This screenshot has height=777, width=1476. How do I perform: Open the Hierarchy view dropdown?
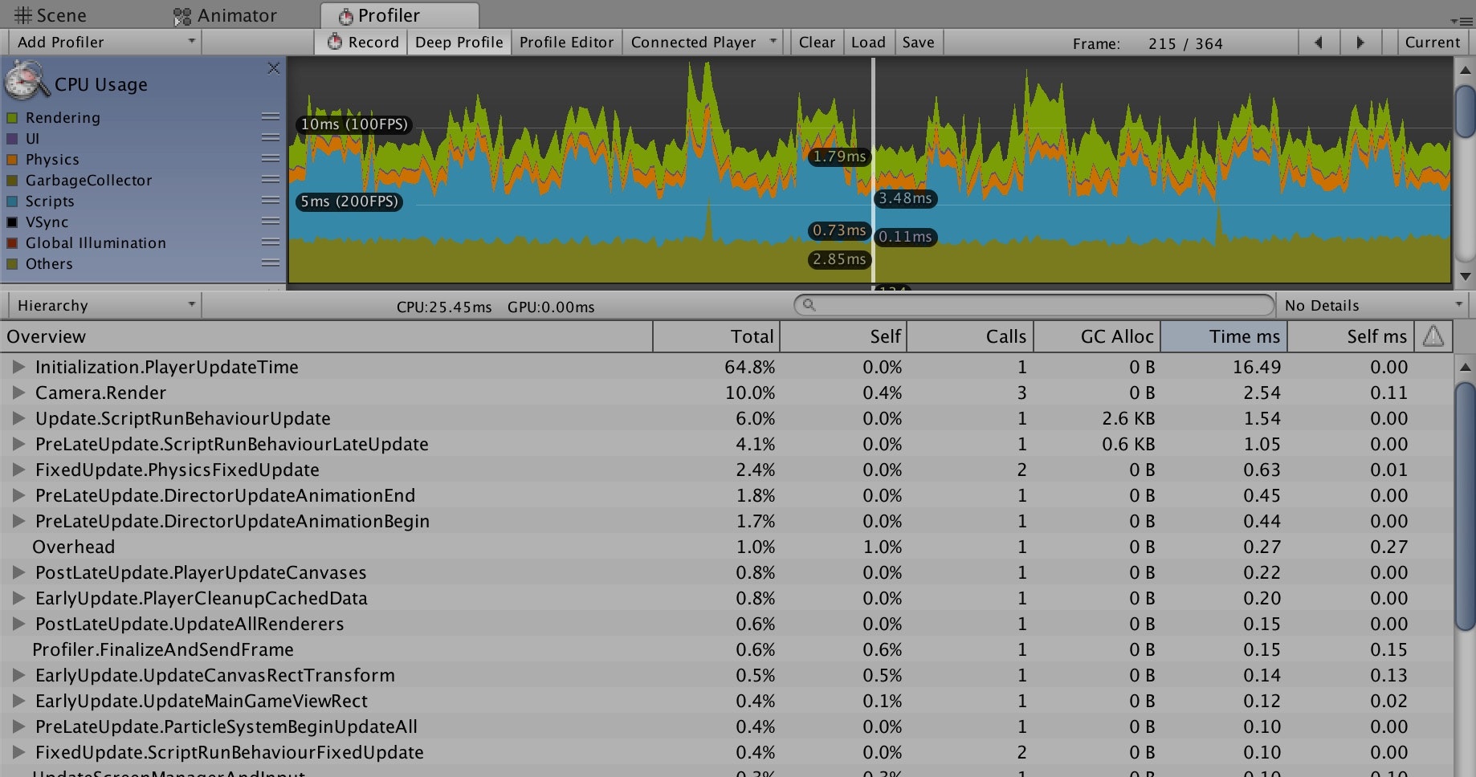[x=104, y=305]
